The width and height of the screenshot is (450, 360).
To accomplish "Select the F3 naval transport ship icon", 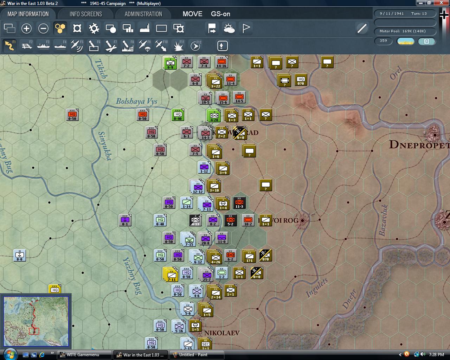I will [43, 46].
